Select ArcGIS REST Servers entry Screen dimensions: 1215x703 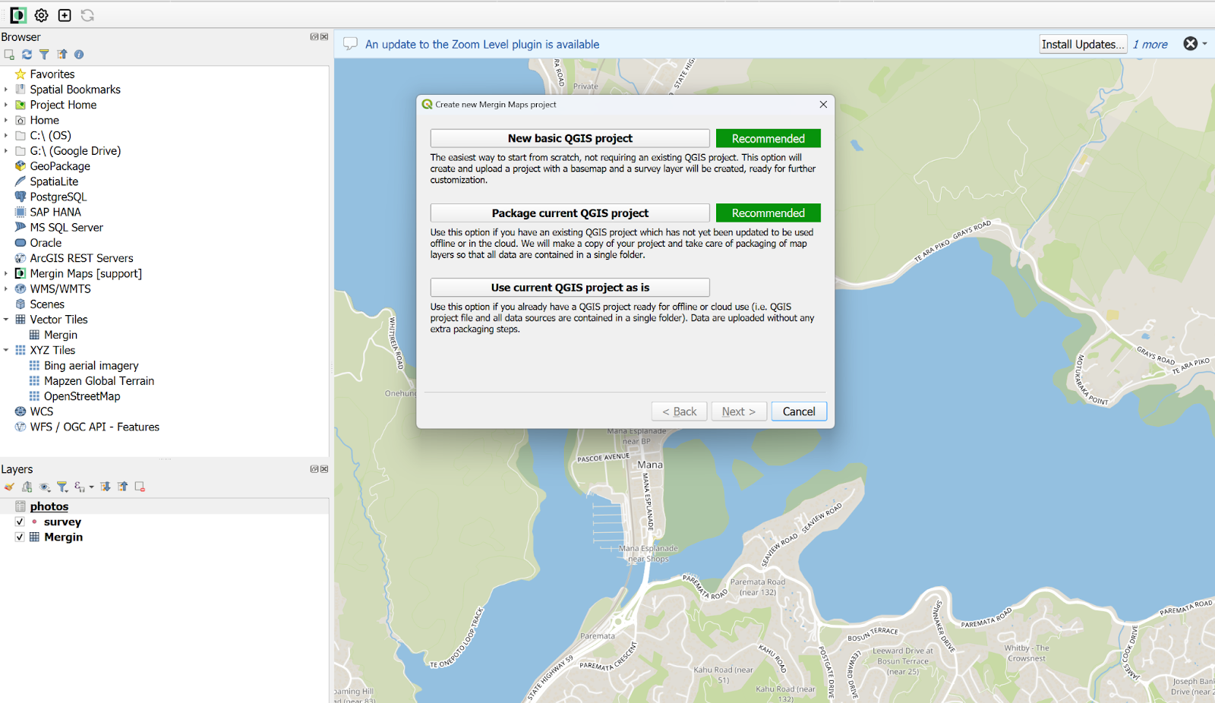click(81, 258)
